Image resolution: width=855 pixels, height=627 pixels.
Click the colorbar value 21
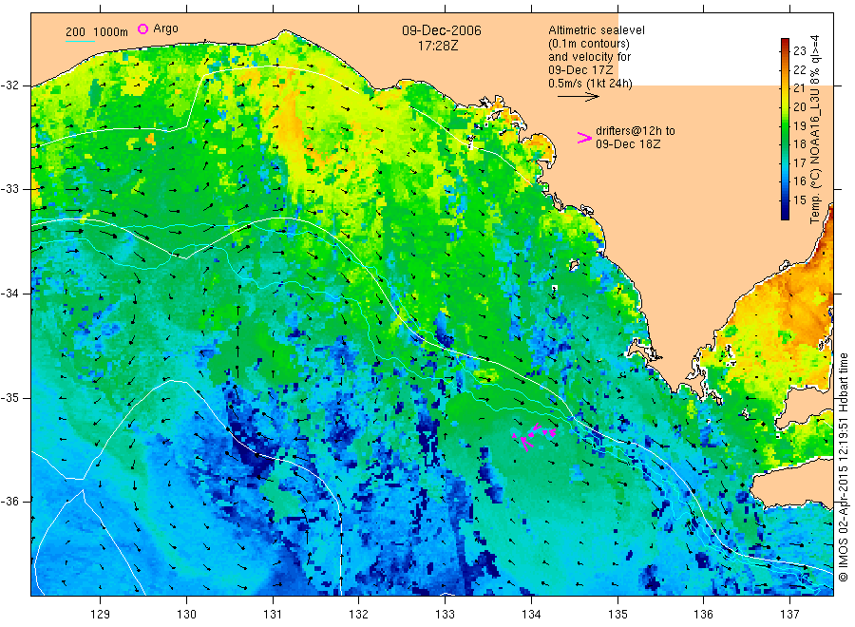tap(799, 88)
